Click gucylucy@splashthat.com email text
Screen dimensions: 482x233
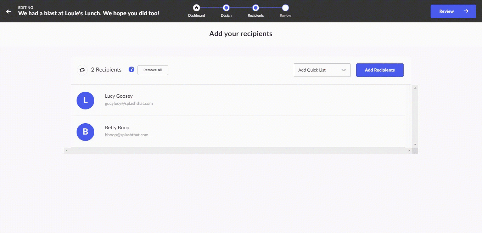pos(129,103)
